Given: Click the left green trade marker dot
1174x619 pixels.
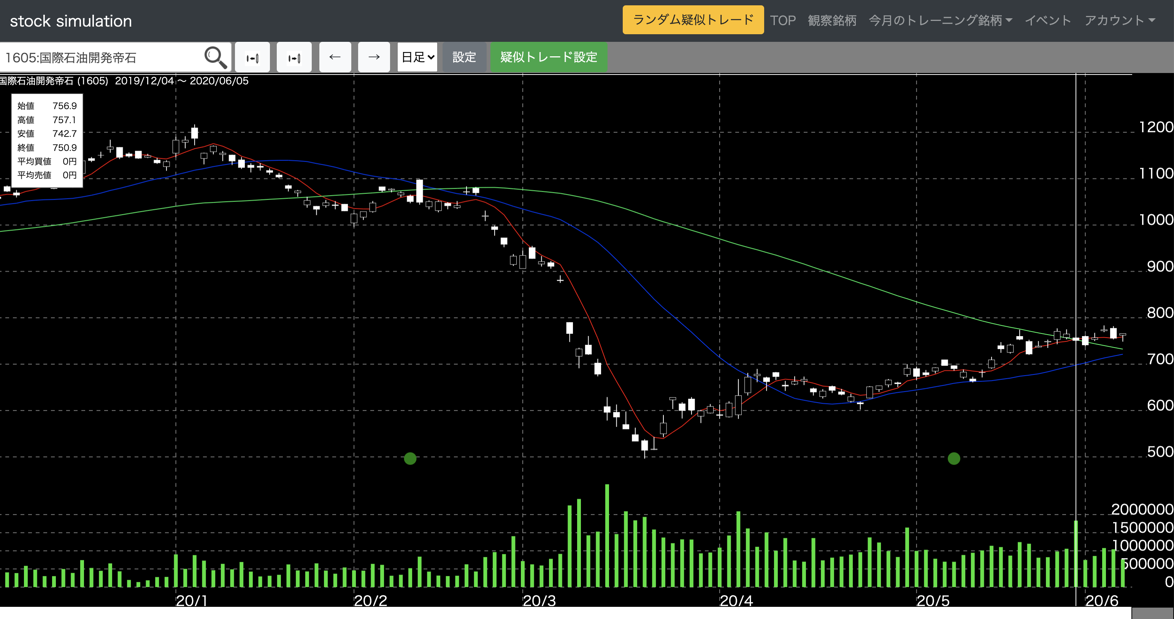Looking at the screenshot, I should tap(410, 458).
